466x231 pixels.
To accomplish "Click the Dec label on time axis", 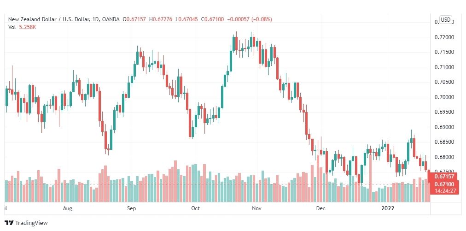I will coord(320,208).
